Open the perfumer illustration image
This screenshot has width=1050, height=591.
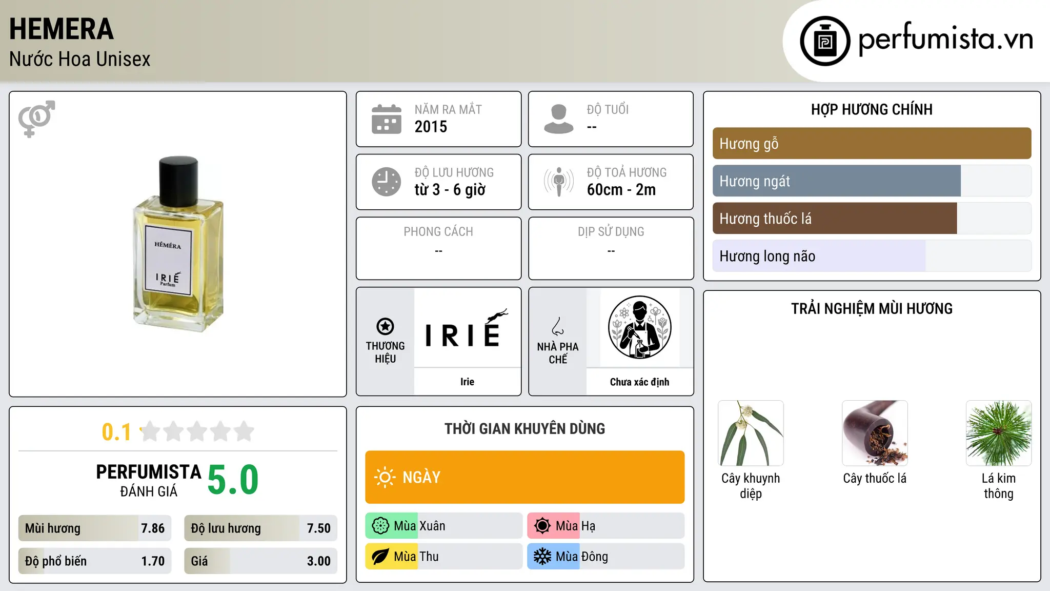(639, 328)
